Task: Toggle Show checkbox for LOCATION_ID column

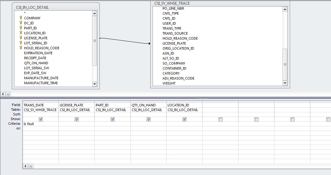Action: pos(184,119)
